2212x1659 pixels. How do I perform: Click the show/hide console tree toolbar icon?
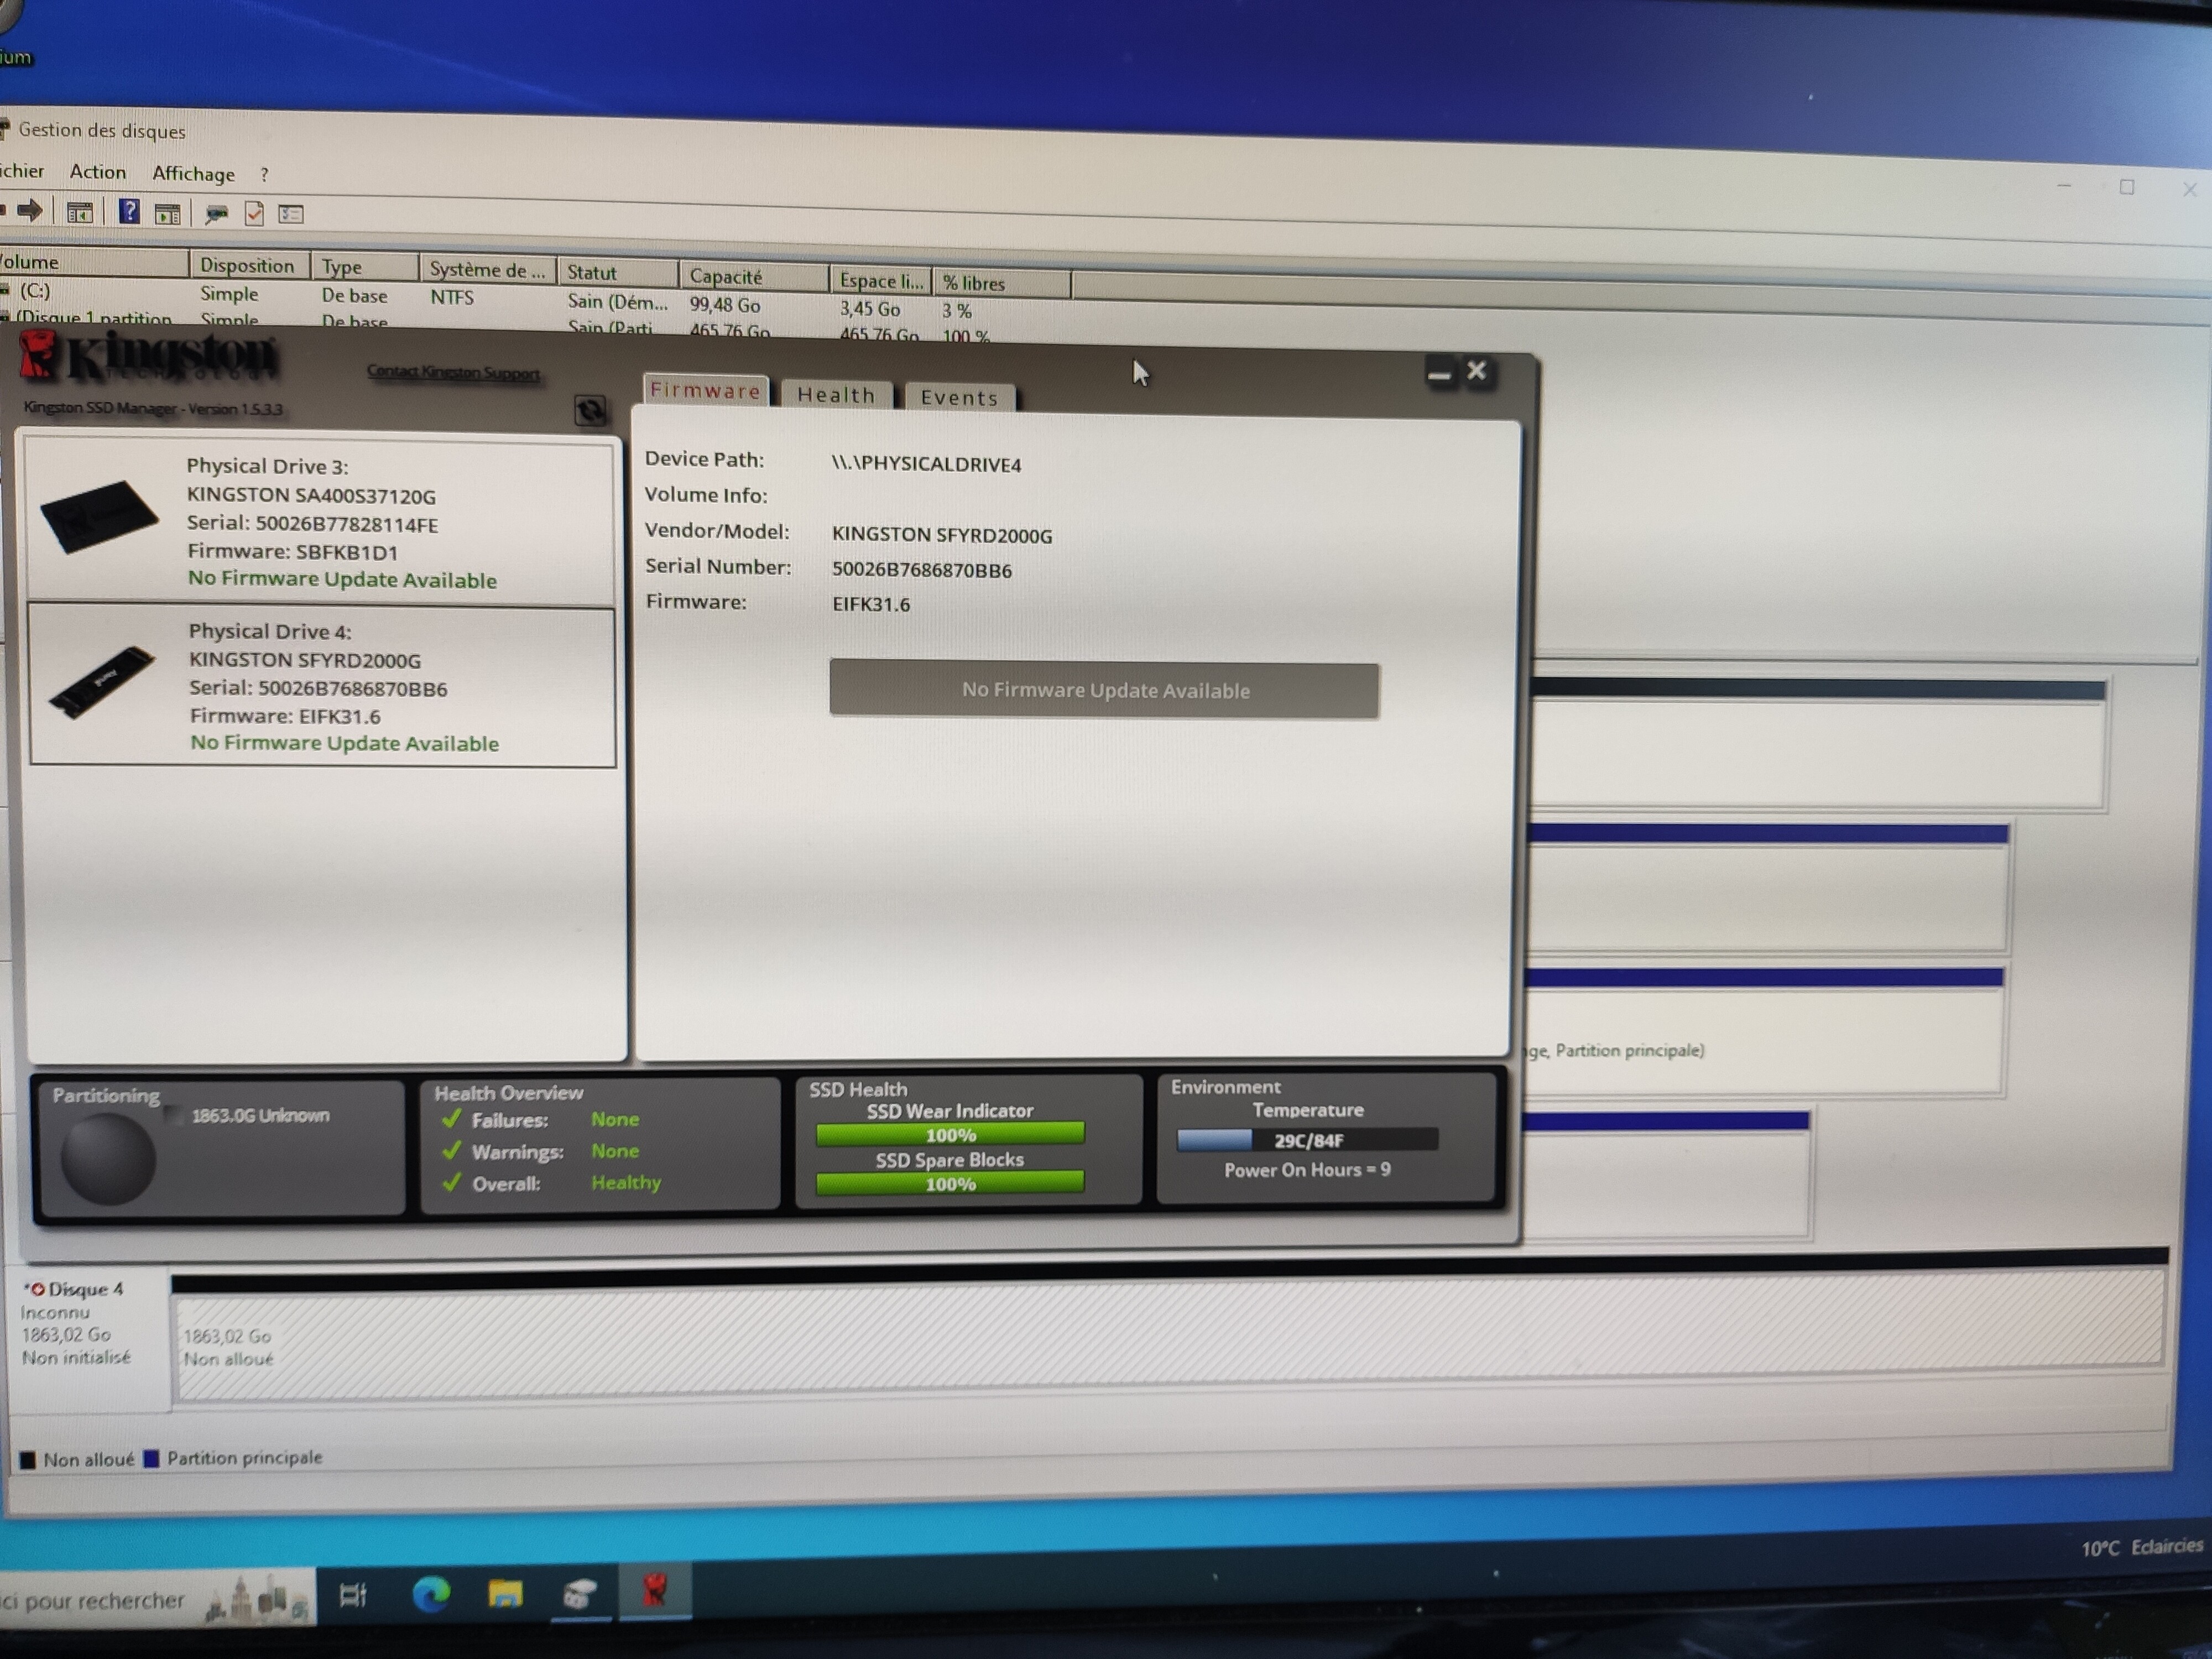pyautogui.click(x=79, y=212)
